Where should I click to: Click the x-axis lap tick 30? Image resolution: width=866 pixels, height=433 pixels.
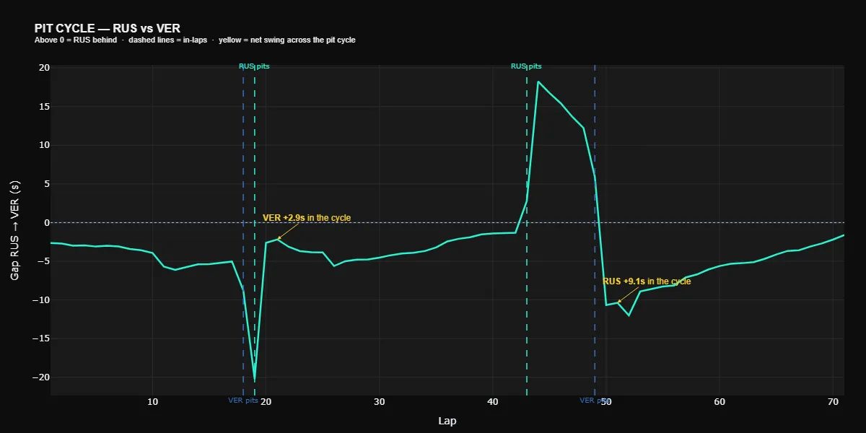coord(379,401)
